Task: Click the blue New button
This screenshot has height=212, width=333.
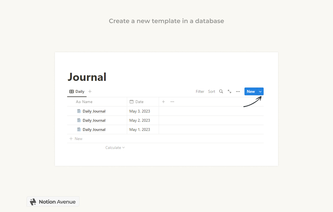Action: tap(251, 91)
